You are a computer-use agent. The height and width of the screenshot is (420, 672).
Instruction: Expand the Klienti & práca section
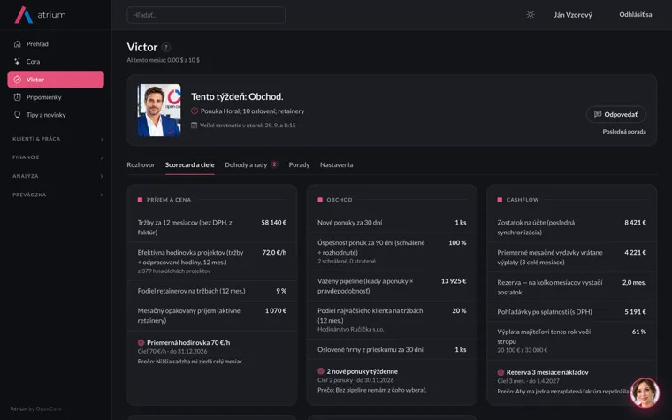[x=57, y=139]
